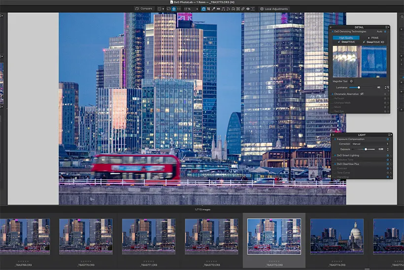Open the DETAIL palette menu
Screen dimensions: 404x270
click(x=387, y=27)
